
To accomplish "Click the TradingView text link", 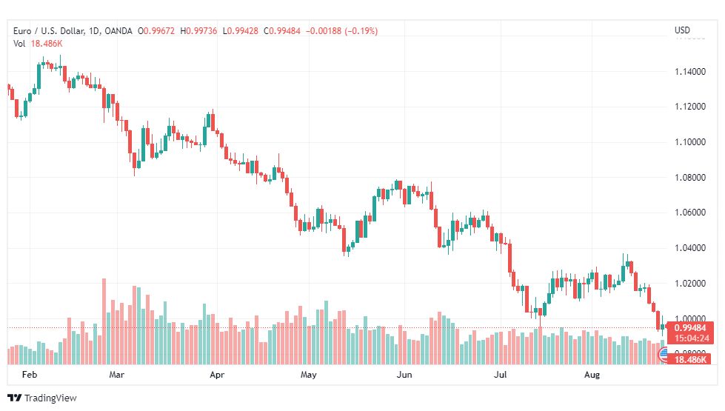I will pos(50,398).
